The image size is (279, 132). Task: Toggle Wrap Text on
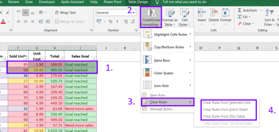(x=65, y=13)
